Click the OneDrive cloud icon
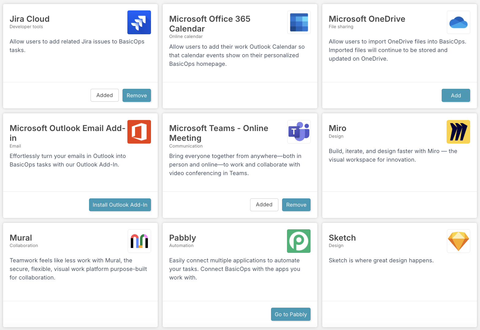 pyautogui.click(x=459, y=22)
